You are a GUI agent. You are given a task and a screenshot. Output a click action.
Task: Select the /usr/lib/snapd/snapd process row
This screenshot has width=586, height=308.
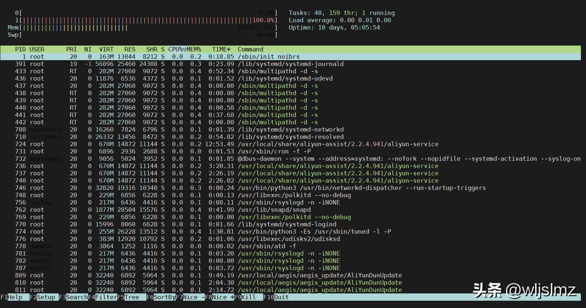(291, 210)
